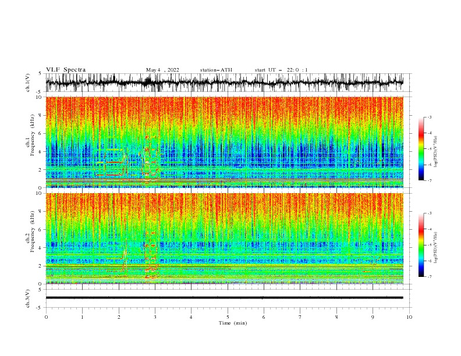Click the '6' frequency tick of ch.1 spectrogram

(x=40, y=133)
